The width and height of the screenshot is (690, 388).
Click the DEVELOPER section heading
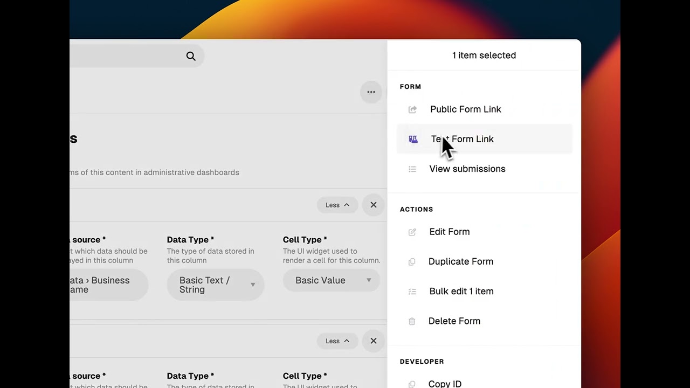(x=422, y=362)
